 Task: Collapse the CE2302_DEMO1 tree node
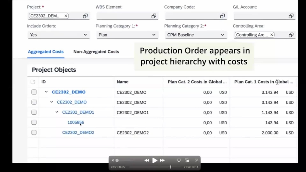tap(57, 112)
